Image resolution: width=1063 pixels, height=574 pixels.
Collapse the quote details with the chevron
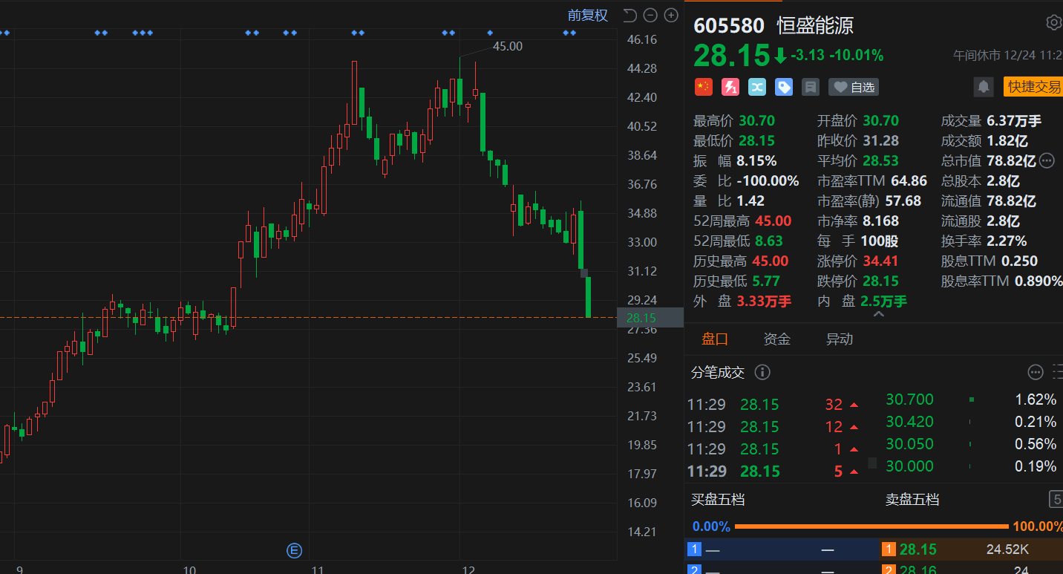point(879,315)
